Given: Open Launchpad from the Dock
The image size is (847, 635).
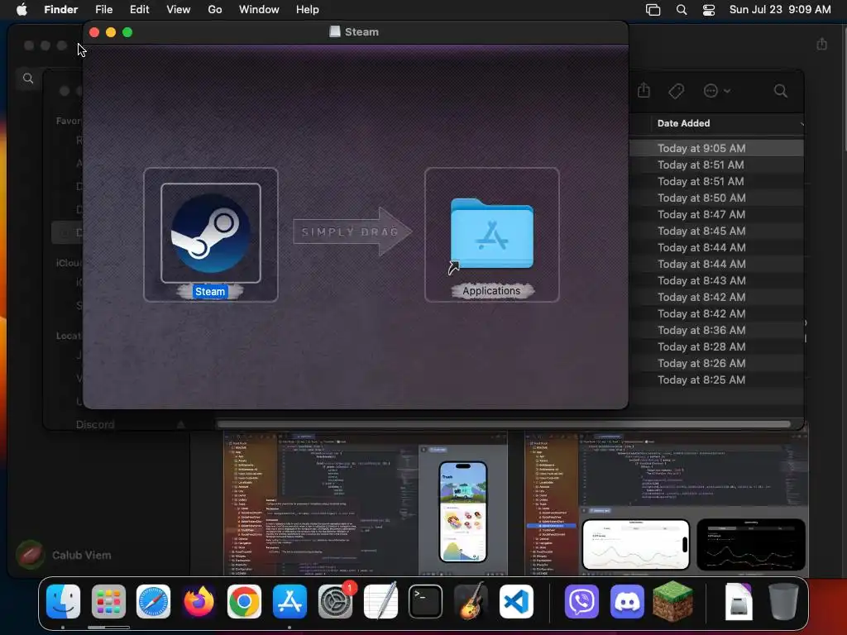Looking at the screenshot, I should (108, 602).
